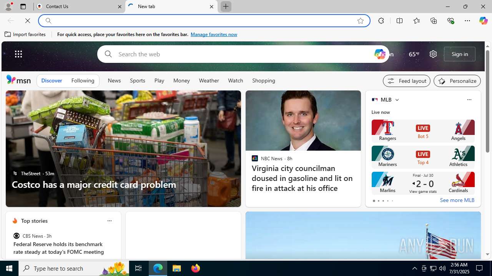This screenshot has width=492, height=276.
Task: Launch the Copilot sidebar icon
Action: (x=483, y=21)
